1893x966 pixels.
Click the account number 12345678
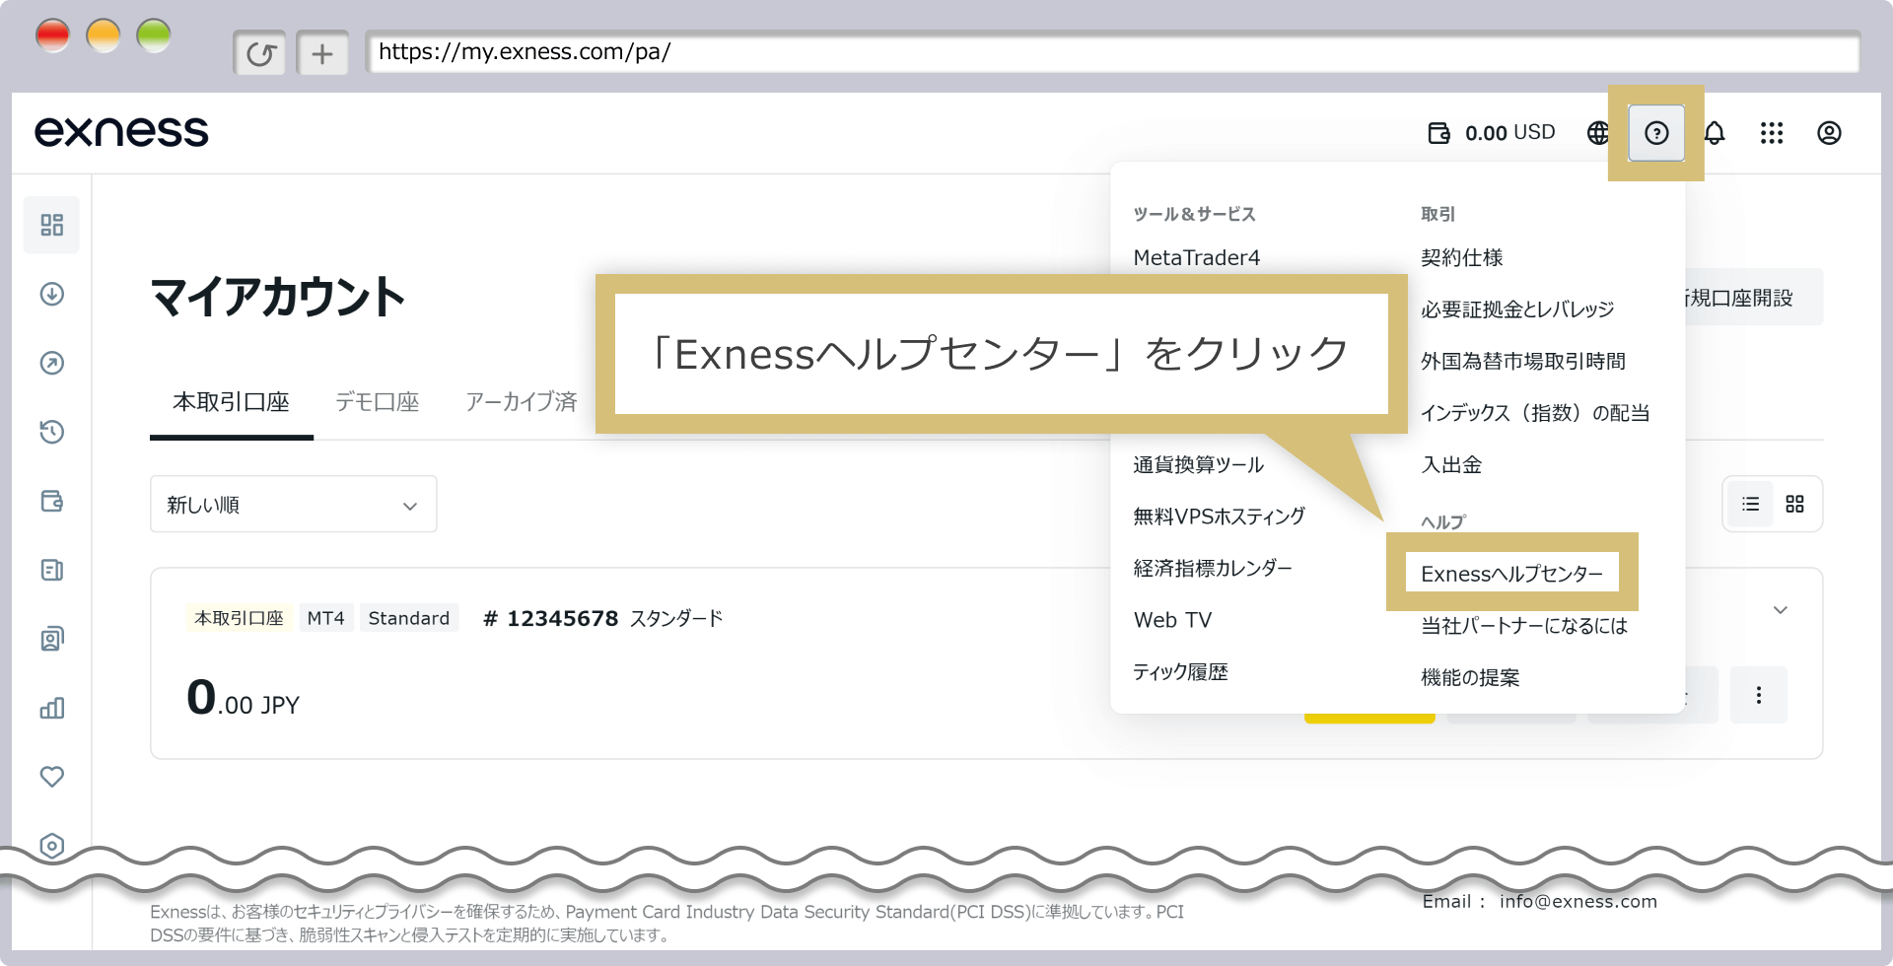(551, 618)
